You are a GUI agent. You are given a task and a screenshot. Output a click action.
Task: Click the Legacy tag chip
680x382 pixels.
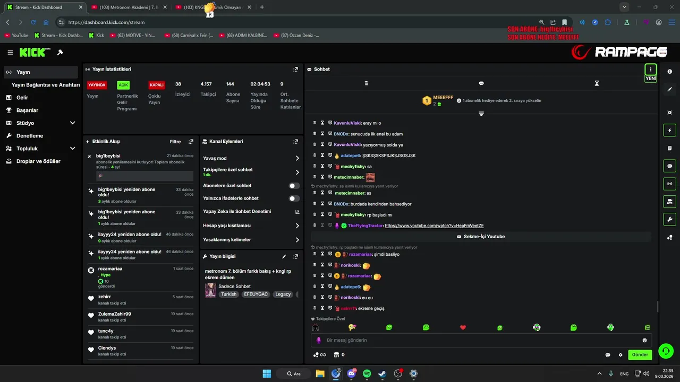click(283, 294)
